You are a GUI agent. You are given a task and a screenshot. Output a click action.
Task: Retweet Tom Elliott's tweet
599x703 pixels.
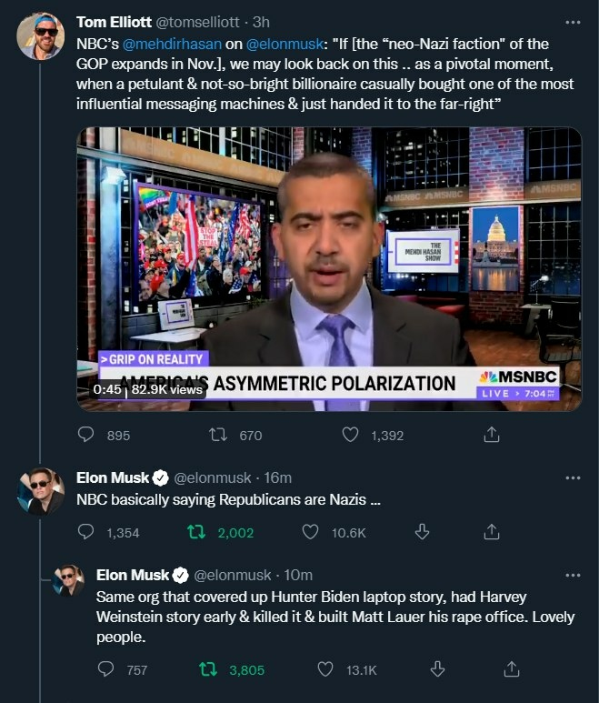click(218, 436)
